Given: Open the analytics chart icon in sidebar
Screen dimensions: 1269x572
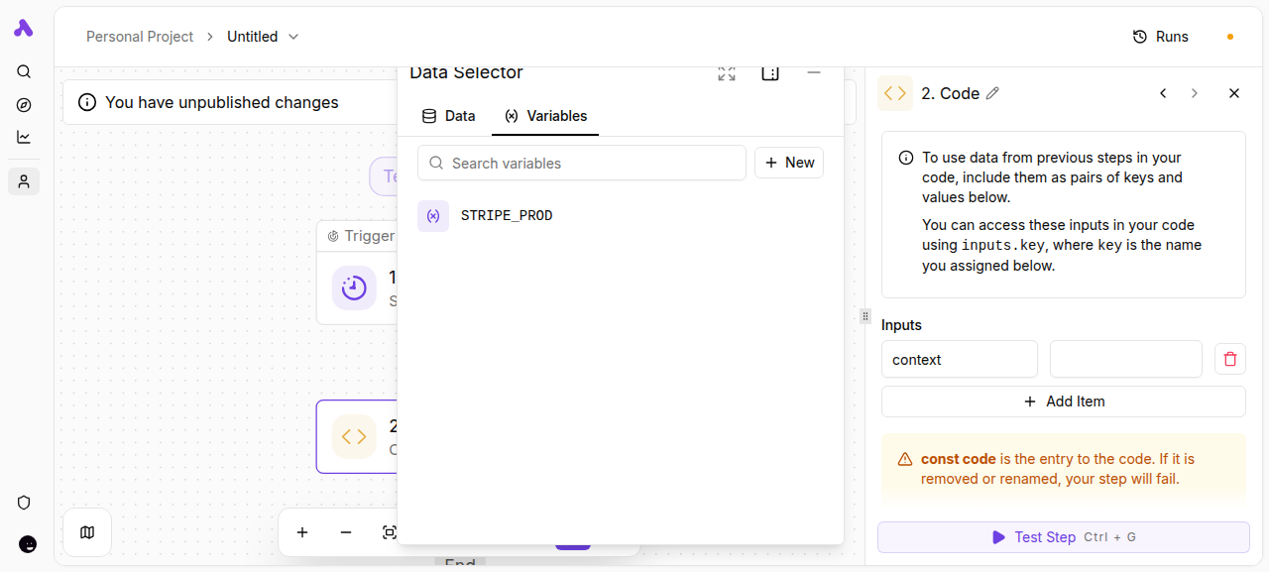Looking at the screenshot, I should click(x=24, y=137).
